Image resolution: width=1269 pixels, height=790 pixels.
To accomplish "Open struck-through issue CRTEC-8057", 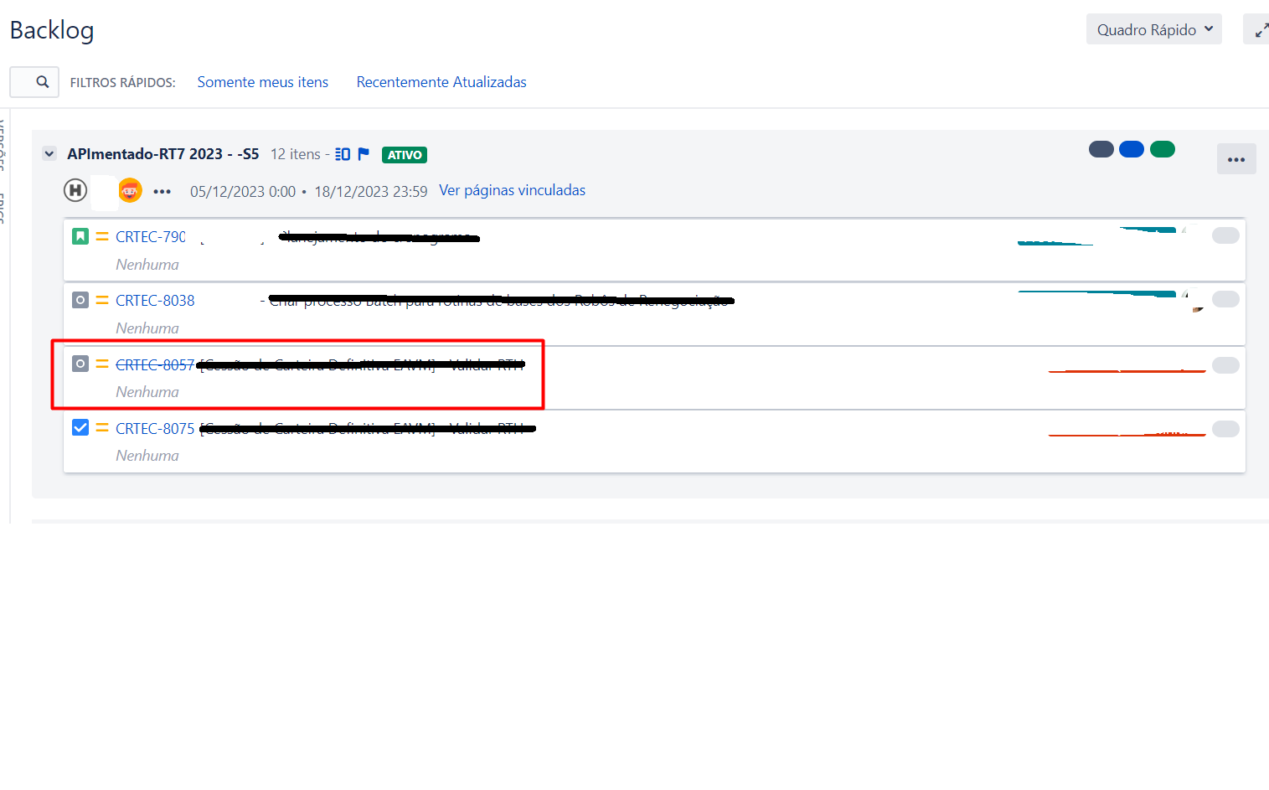I will (x=155, y=365).
